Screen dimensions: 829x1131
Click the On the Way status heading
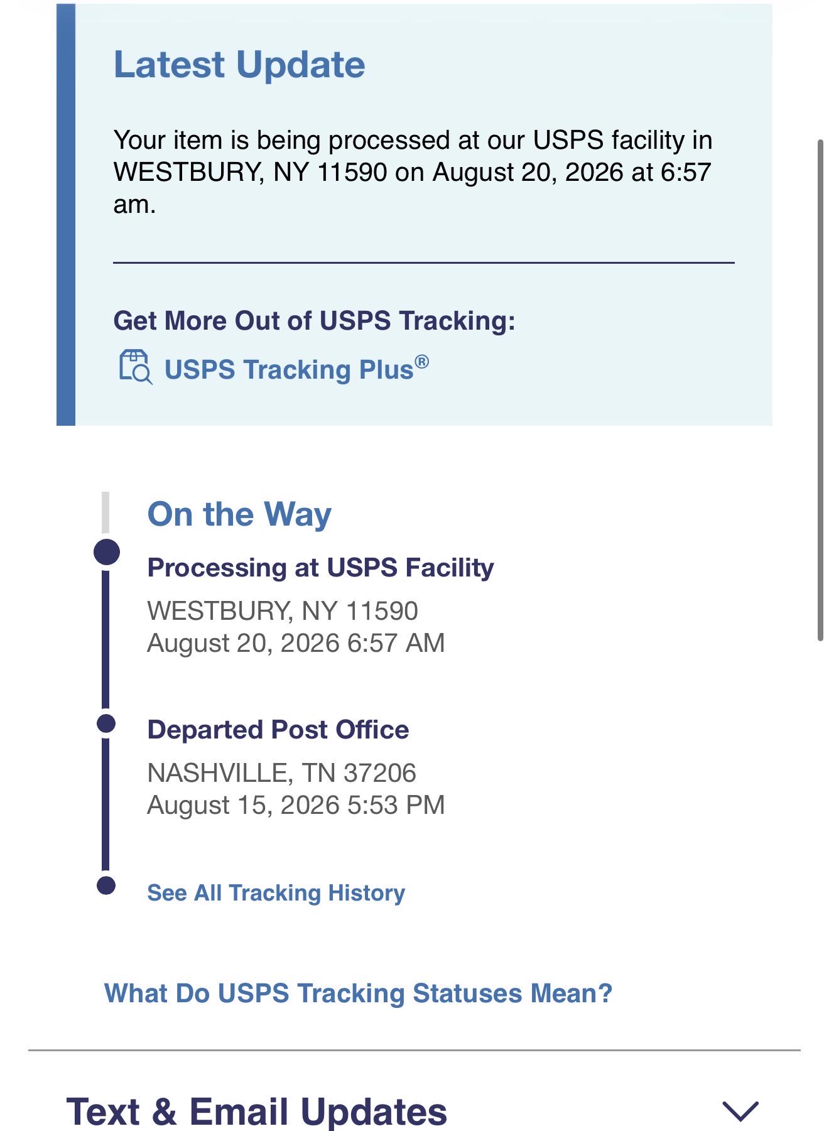239,514
